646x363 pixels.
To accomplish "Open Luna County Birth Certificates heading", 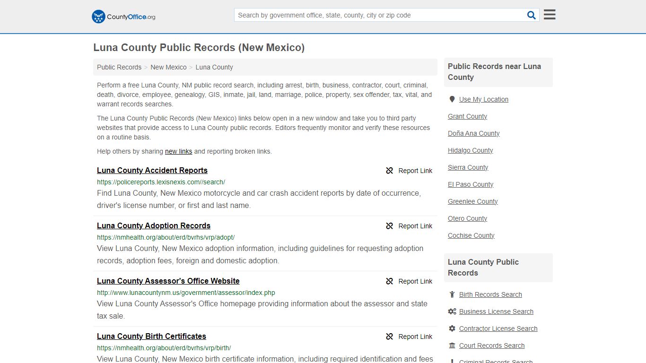I will pos(151,337).
